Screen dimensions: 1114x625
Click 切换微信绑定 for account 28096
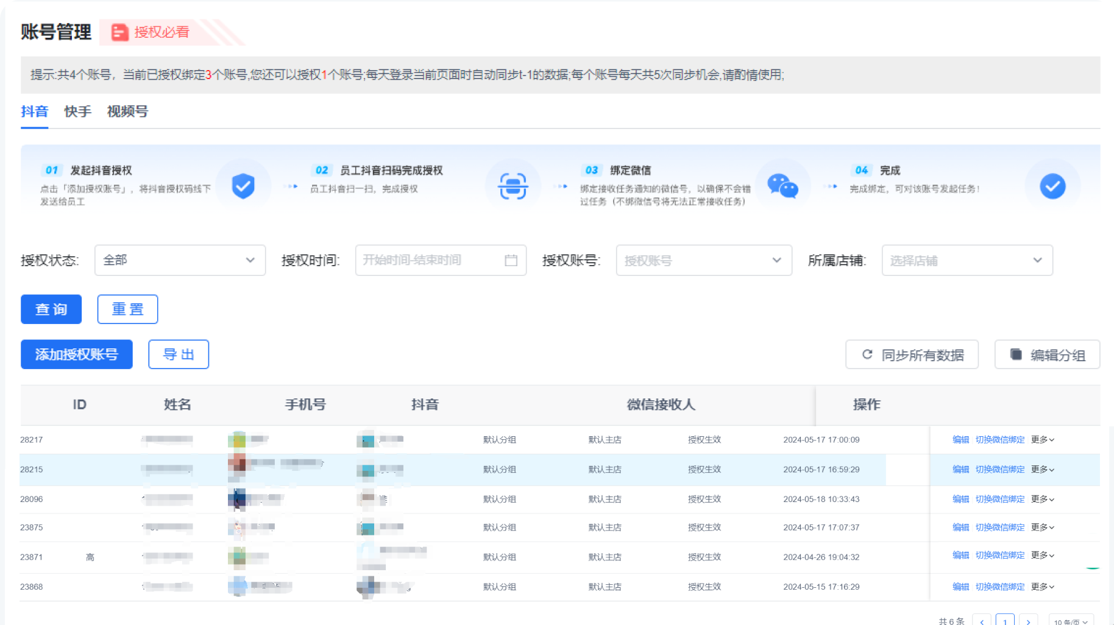tap(999, 499)
